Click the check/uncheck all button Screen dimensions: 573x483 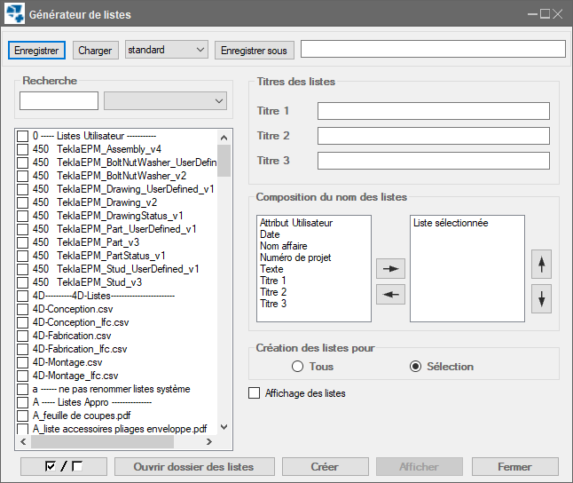64,466
